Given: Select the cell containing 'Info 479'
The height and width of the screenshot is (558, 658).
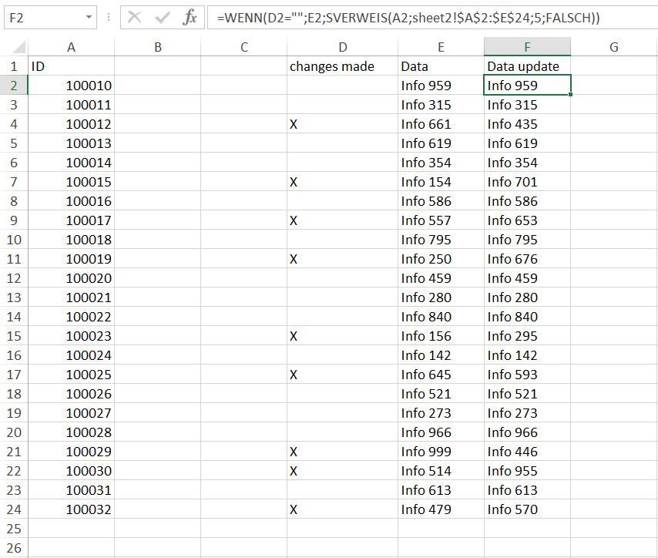Looking at the screenshot, I should click(x=440, y=509).
